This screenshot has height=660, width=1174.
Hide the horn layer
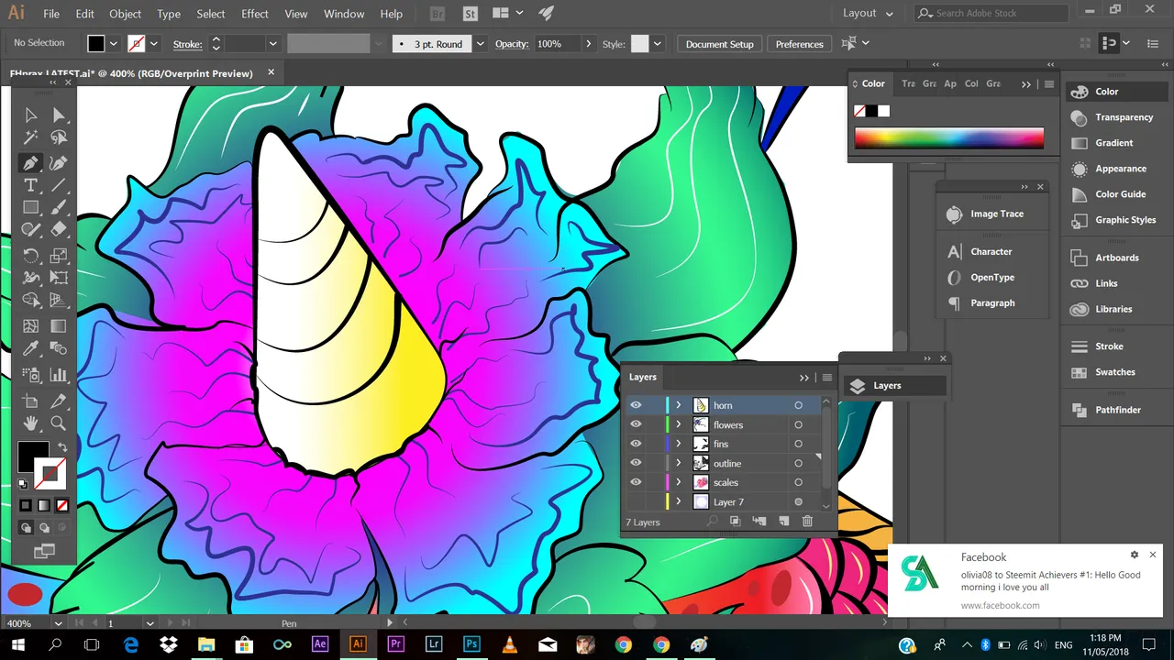636,405
